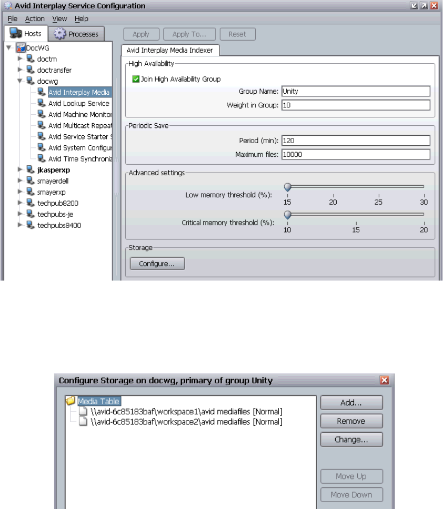Expand the smayerdell host node
The image size is (443, 509).
point(20,180)
